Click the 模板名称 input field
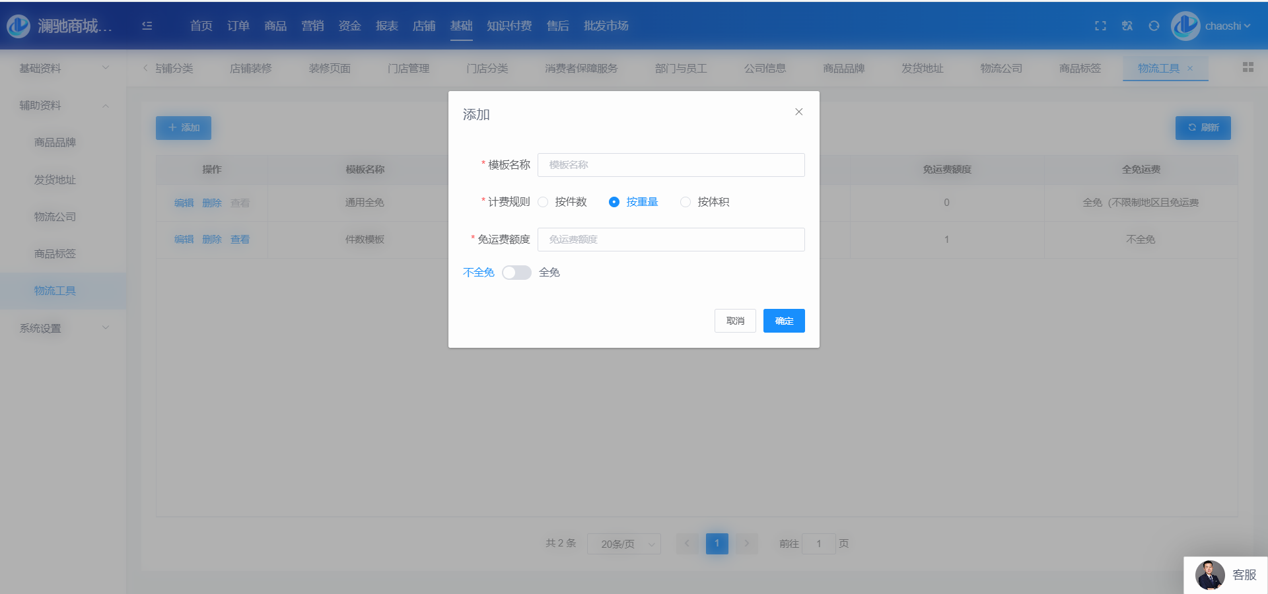1268x594 pixels. (x=671, y=165)
